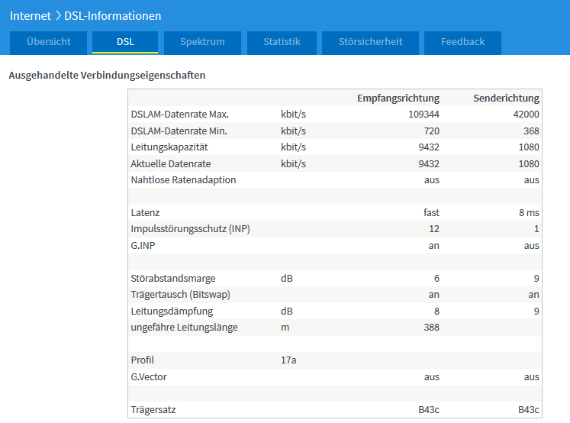
Task: Click the G.INP Senderichtung value aus
Action: 531,246
